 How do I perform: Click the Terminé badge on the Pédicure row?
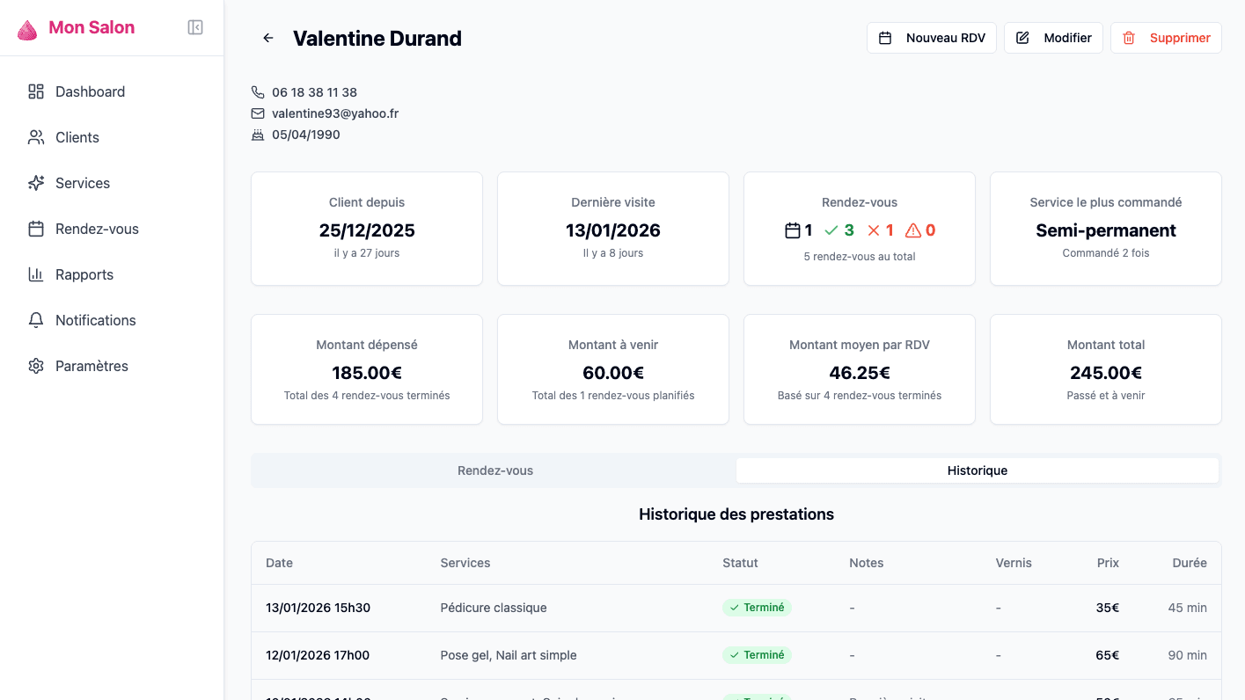tap(757, 607)
